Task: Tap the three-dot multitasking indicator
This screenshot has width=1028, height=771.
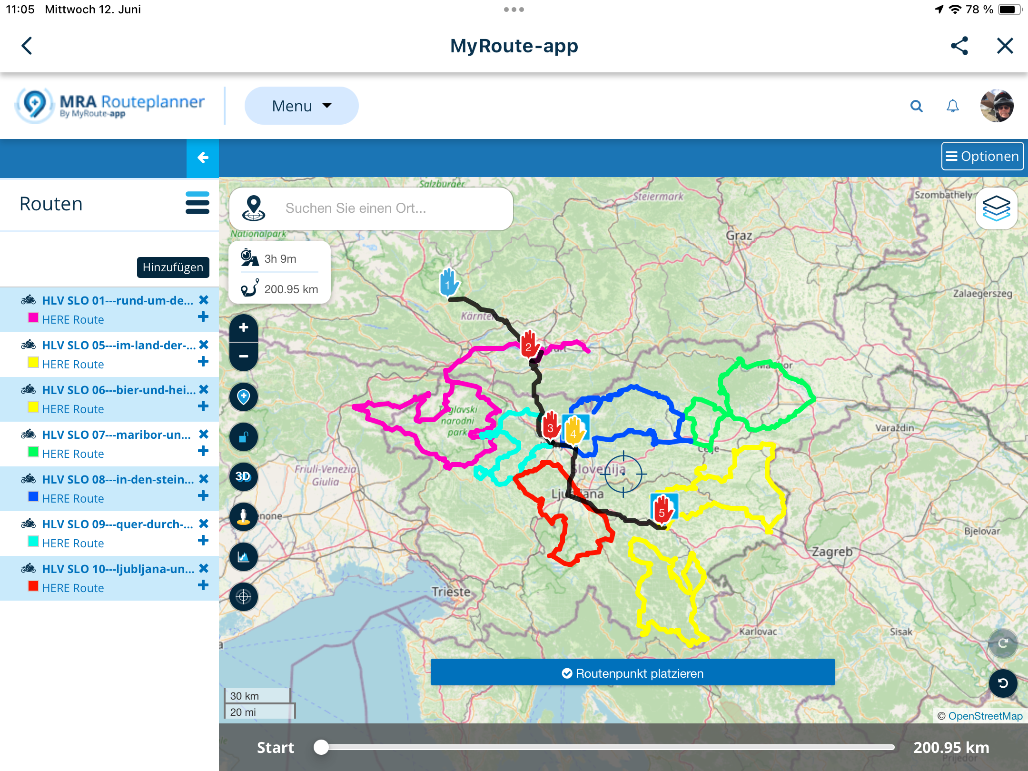Action: click(x=514, y=10)
